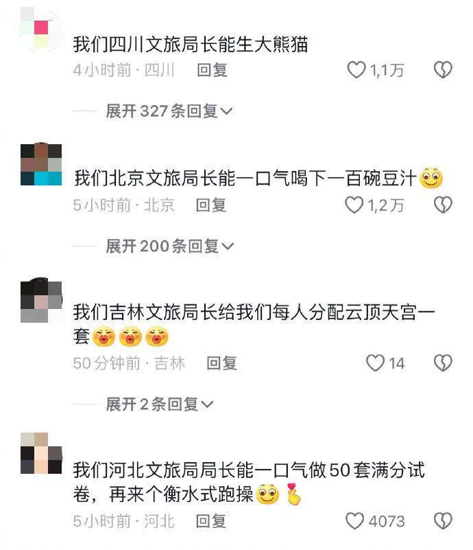The height and width of the screenshot is (550, 473).
Task: Reply to the Sichuan comment
Action: [212, 70]
